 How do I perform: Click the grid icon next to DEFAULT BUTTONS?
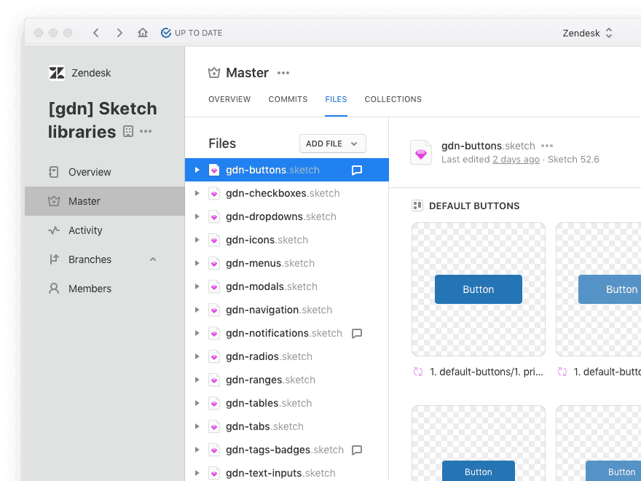click(417, 206)
